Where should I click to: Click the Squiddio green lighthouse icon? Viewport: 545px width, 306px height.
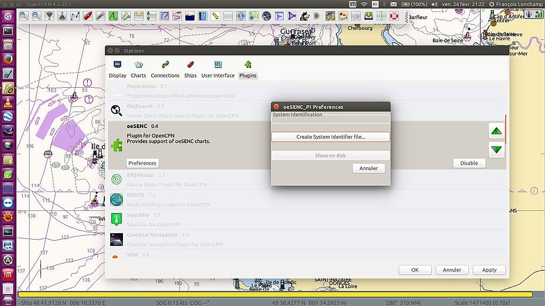[x=117, y=219]
